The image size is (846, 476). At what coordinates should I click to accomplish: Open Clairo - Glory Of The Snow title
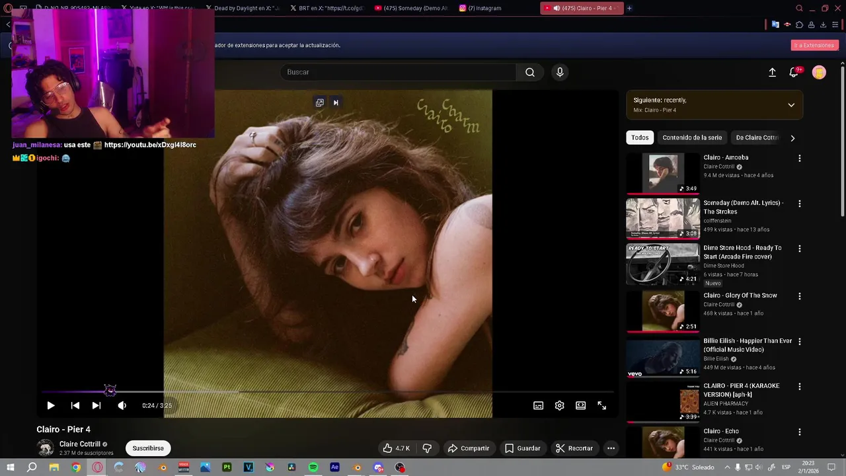[x=740, y=296]
